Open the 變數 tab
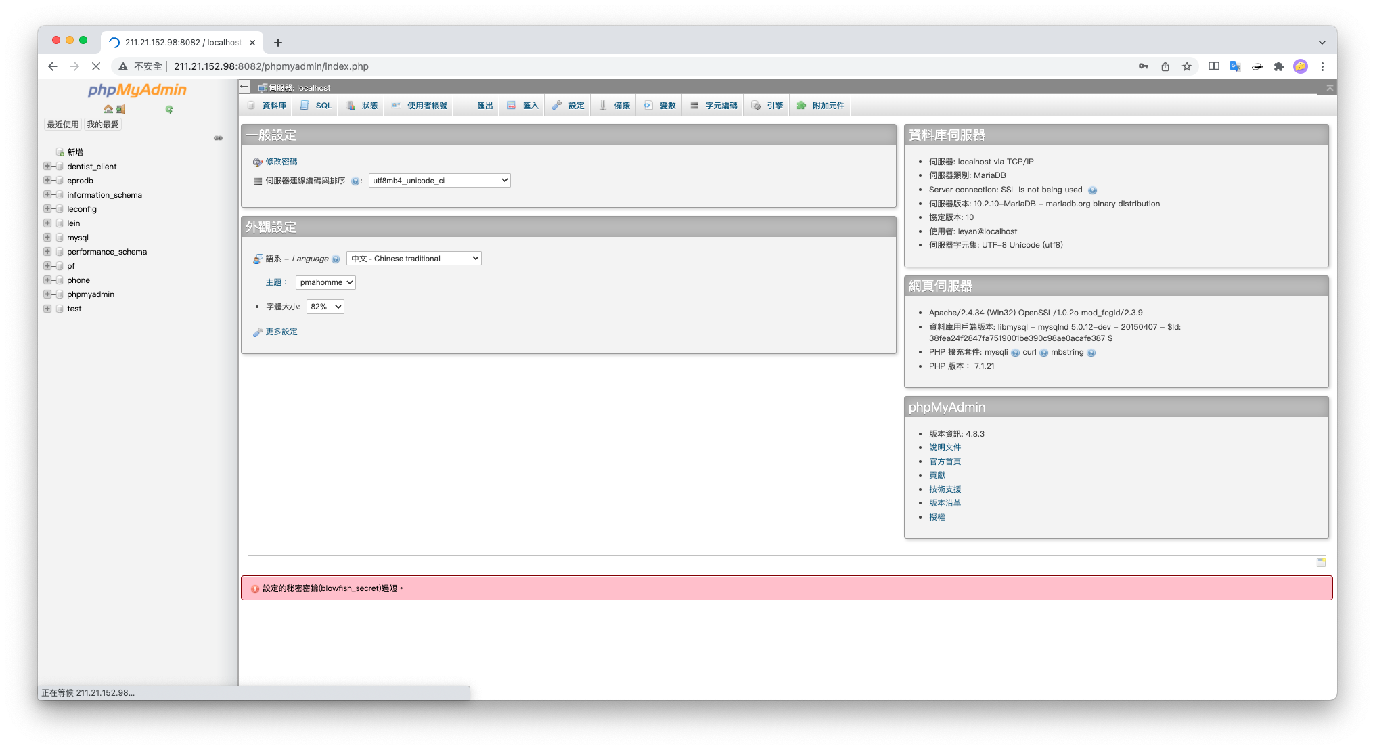 (x=660, y=106)
